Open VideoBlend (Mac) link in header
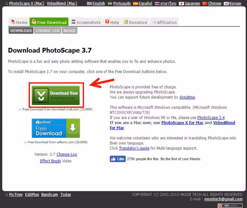 pos(62,3)
